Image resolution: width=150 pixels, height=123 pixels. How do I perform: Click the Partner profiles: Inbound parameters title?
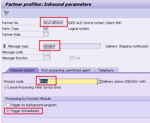(x=48, y=4)
